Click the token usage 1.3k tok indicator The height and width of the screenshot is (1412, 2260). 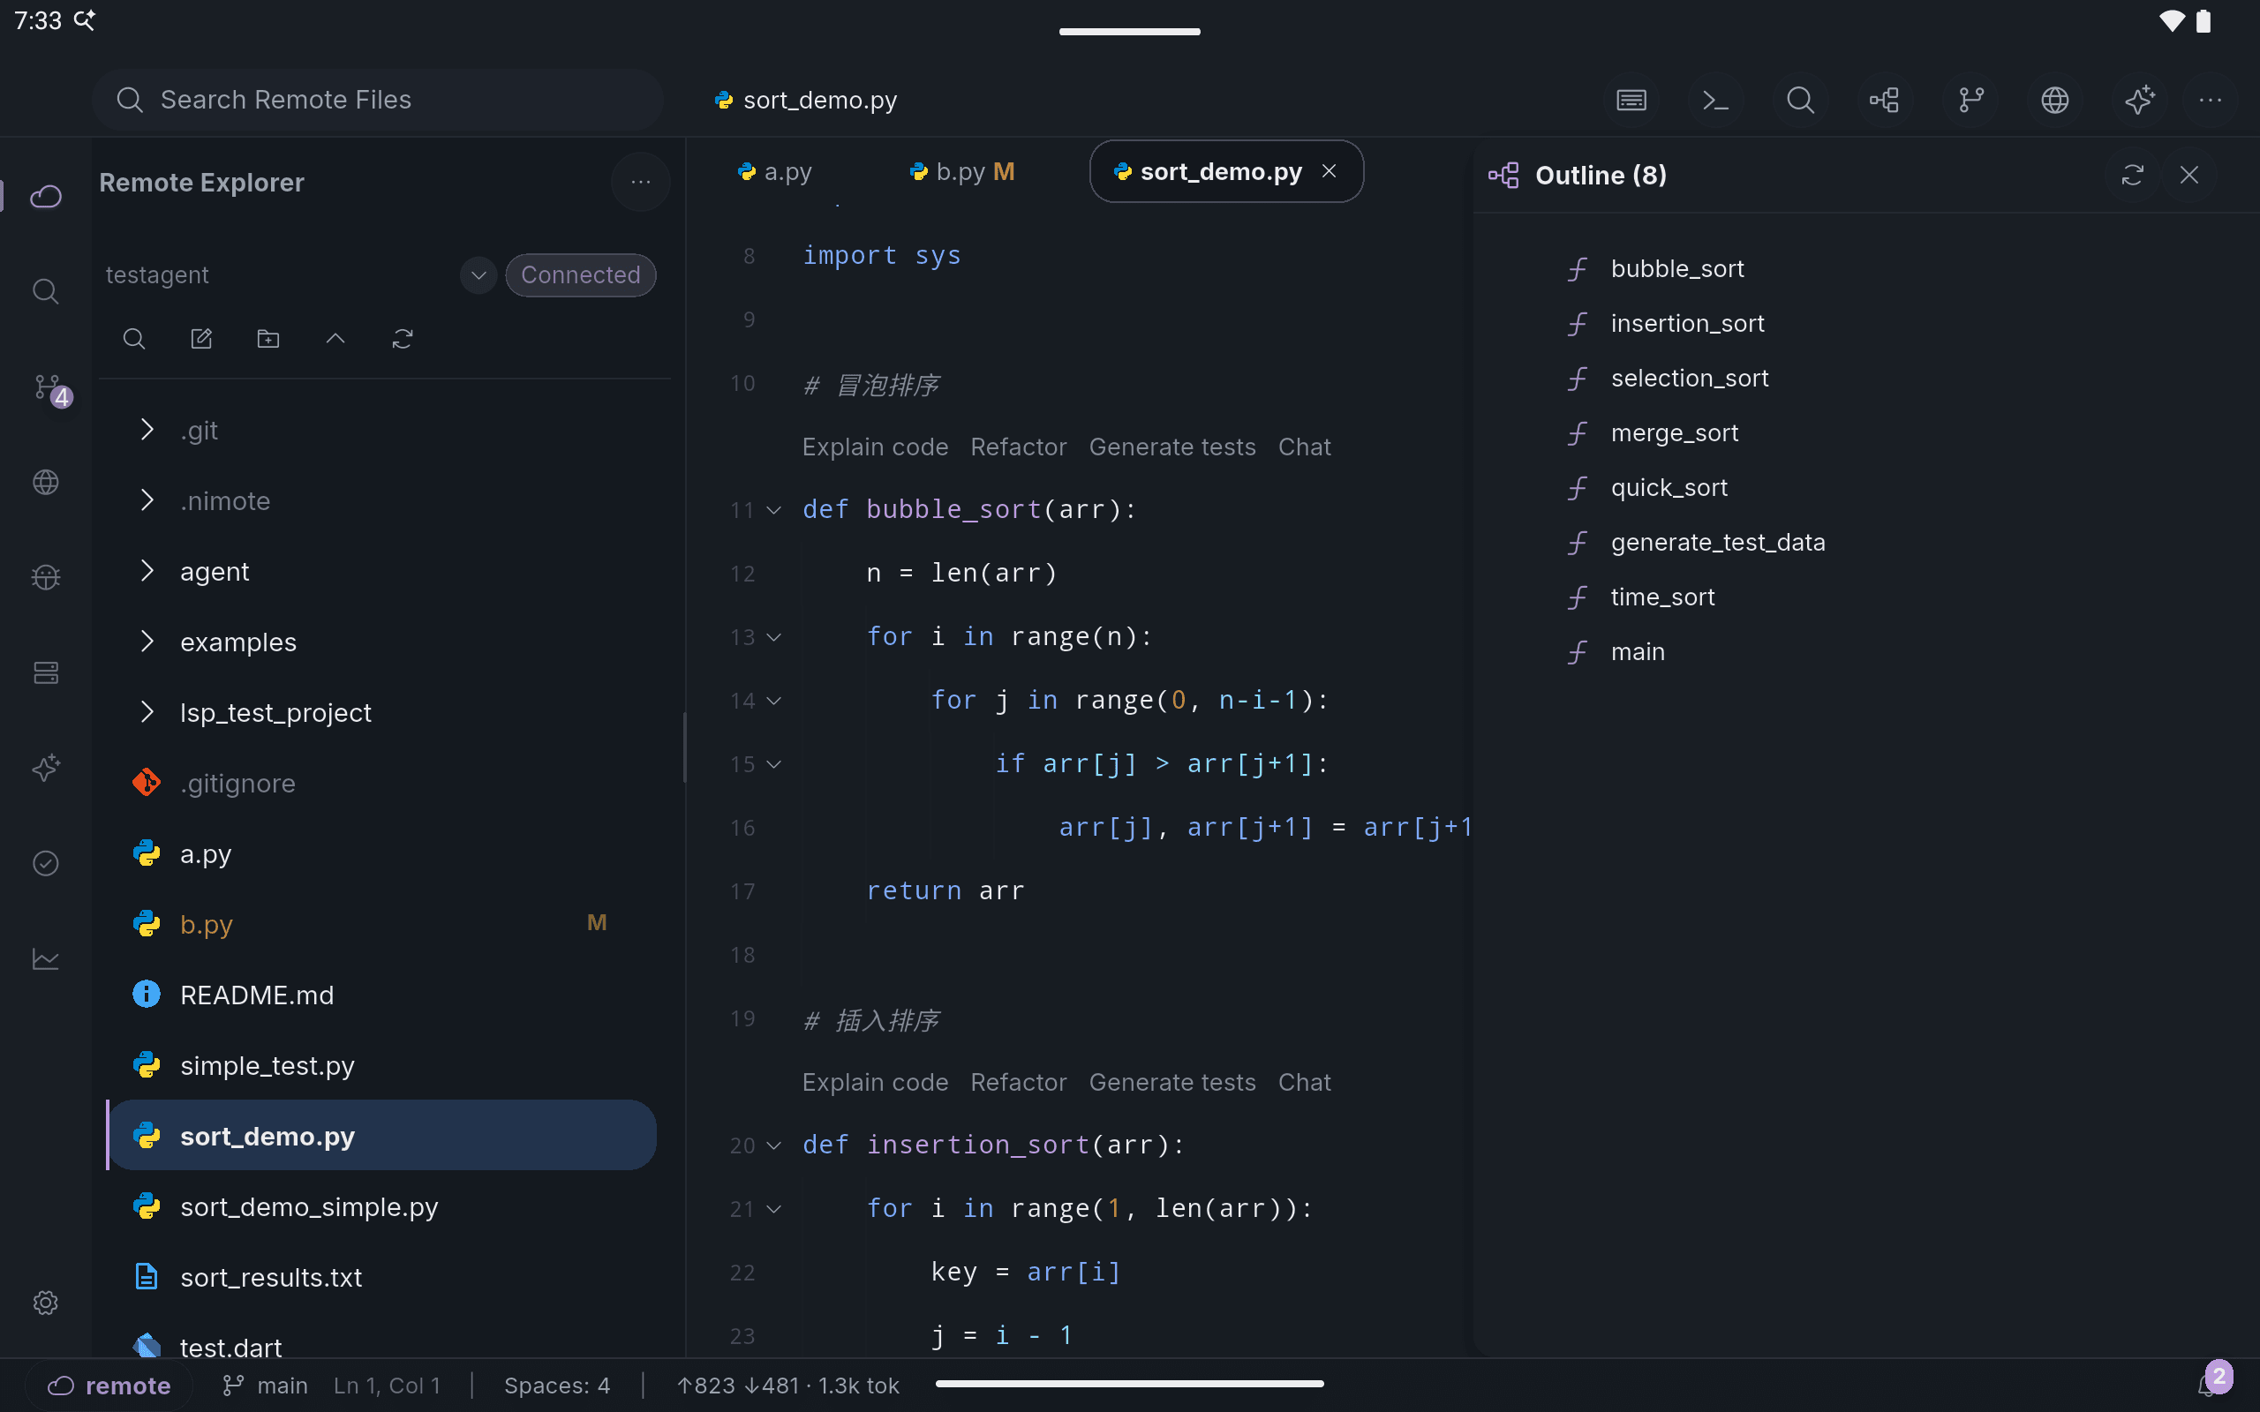[x=787, y=1385]
